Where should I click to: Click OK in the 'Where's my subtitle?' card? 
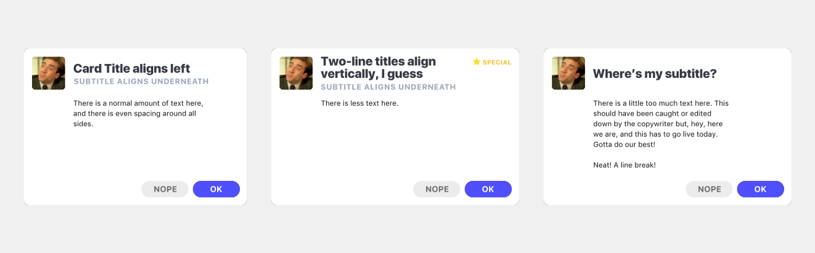click(x=760, y=189)
